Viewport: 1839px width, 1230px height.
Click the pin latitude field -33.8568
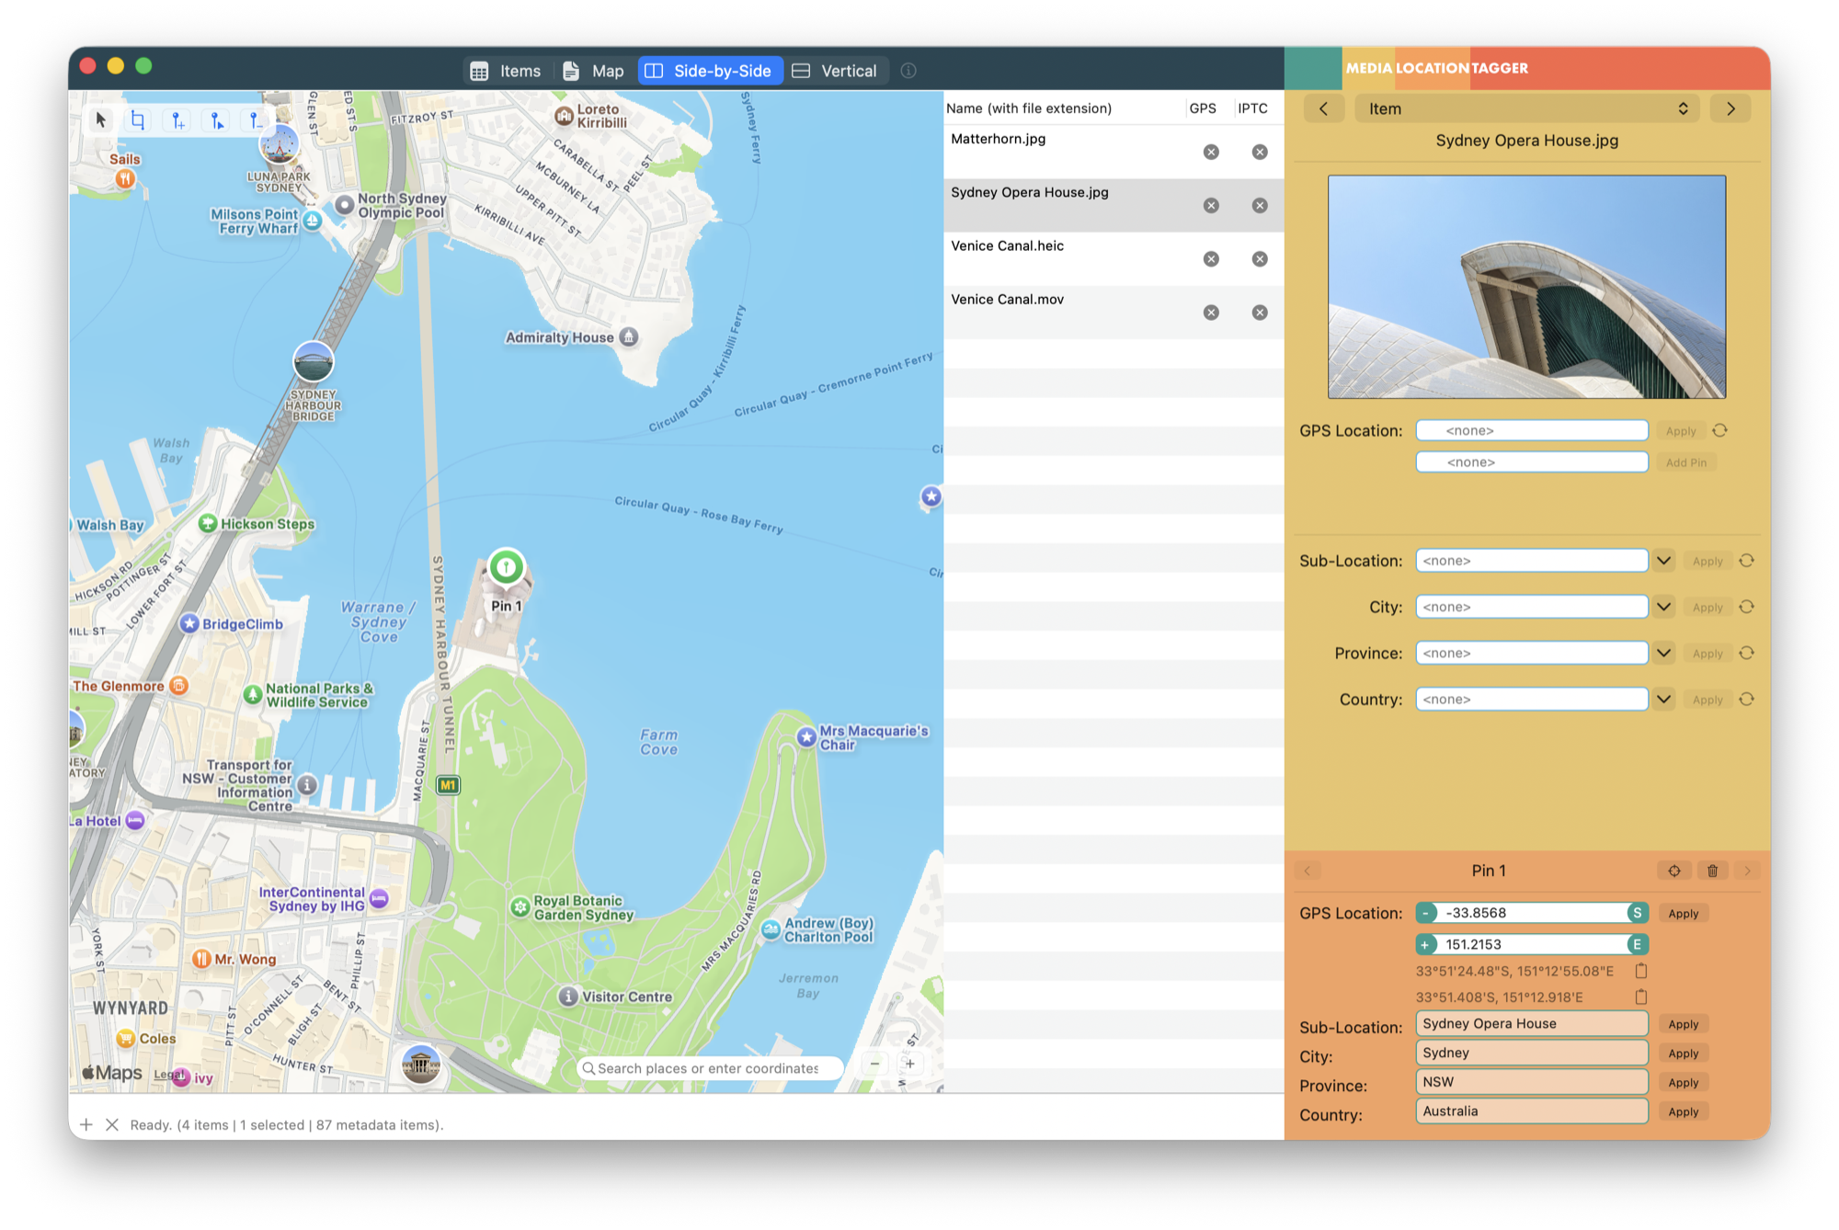1532,913
